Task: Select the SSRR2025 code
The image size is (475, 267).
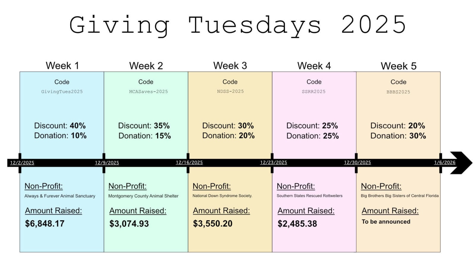Action: tap(313, 92)
